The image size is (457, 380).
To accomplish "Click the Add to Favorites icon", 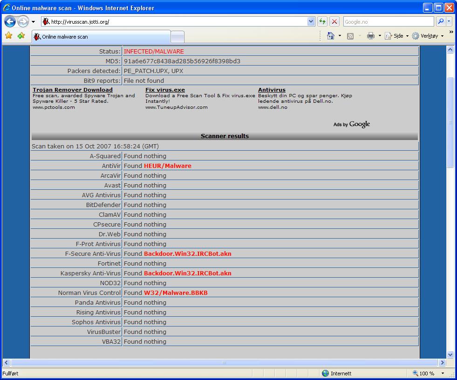I will click(21, 35).
